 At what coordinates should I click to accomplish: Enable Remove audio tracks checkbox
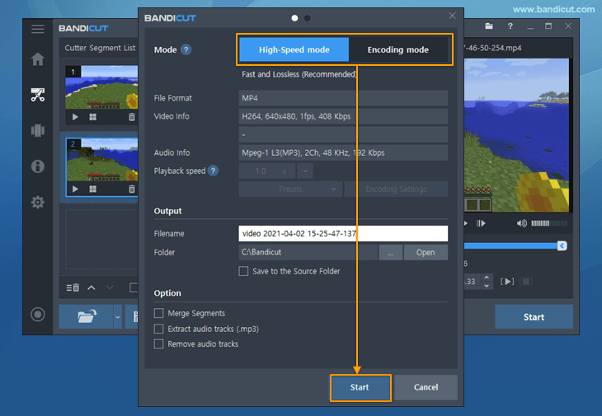[158, 344]
